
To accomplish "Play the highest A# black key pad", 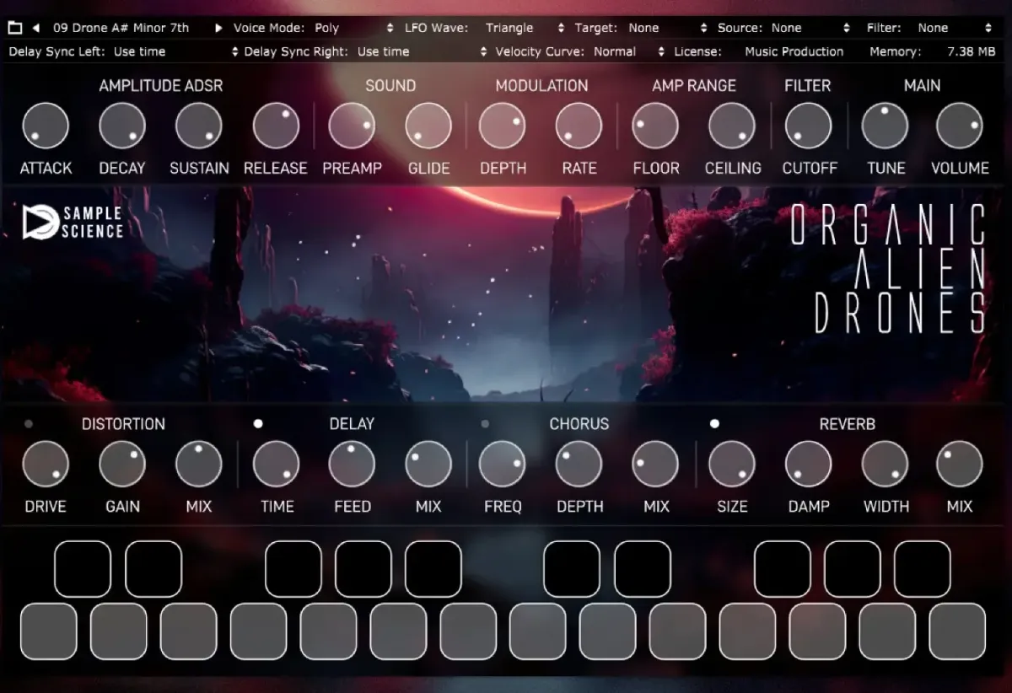I will pyautogui.click(x=923, y=569).
